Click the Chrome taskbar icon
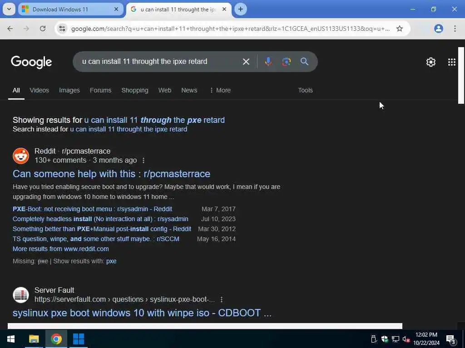This screenshot has height=348, width=465. point(56,339)
